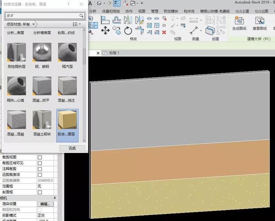Image resolution: width=275 pixels, height=221 pixels.
Task: Collapse the 相机 properties section
Action: tap(55, 198)
